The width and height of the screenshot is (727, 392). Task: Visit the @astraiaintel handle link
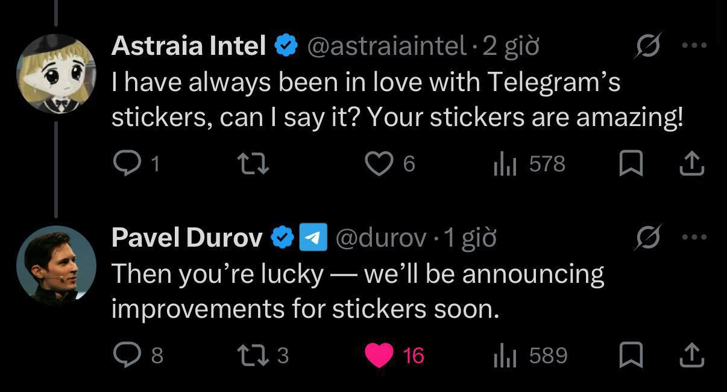pyautogui.click(x=387, y=46)
